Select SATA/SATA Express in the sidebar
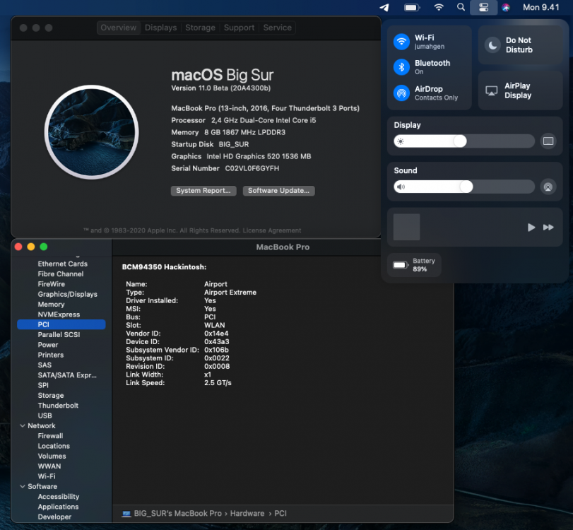 pyautogui.click(x=67, y=375)
